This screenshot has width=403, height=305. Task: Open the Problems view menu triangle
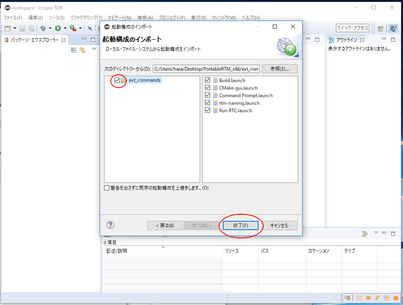click(x=376, y=233)
